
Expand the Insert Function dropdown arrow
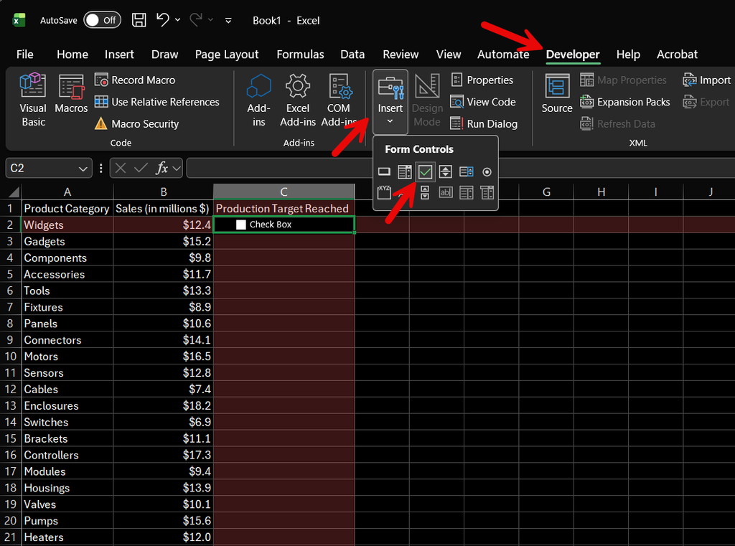tap(177, 169)
